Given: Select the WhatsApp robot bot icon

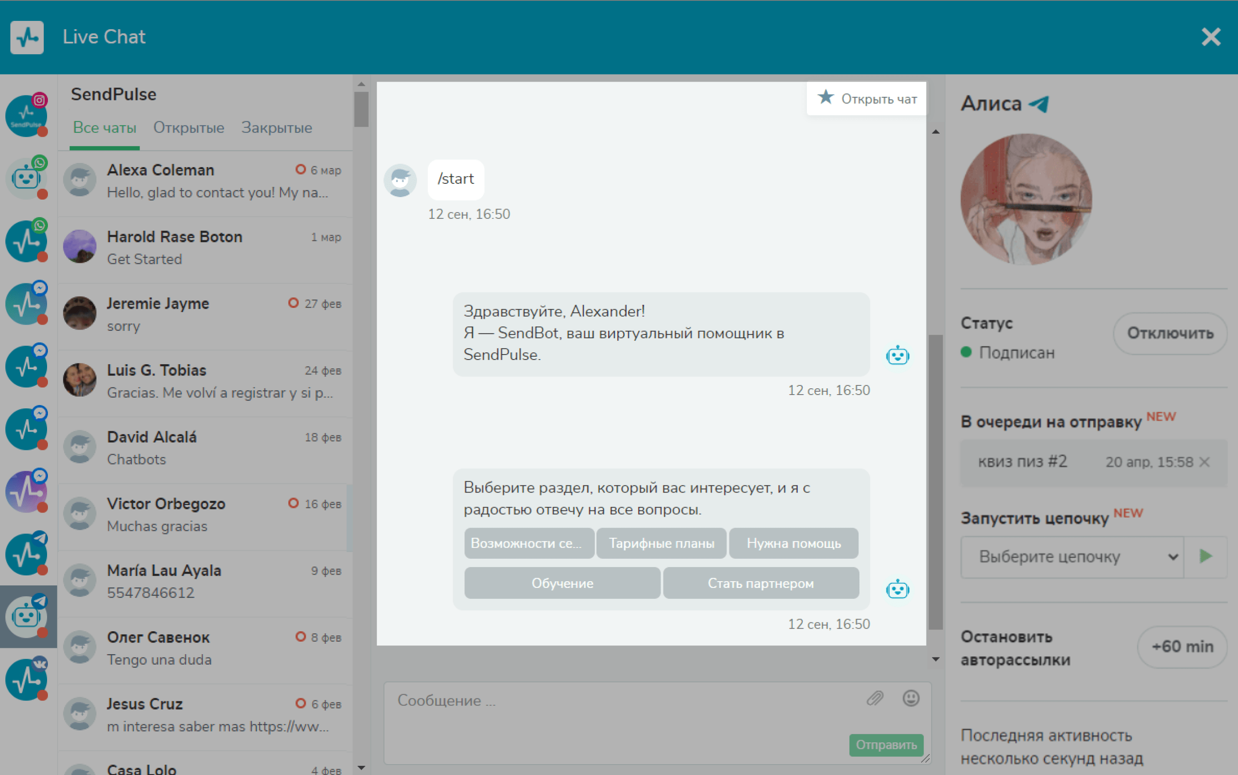Looking at the screenshot, I should point(27,178).
